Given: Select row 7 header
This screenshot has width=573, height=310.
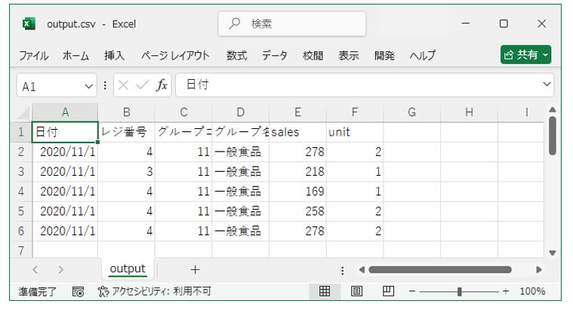Looking at the screenshot, I should tap(21, 250).
